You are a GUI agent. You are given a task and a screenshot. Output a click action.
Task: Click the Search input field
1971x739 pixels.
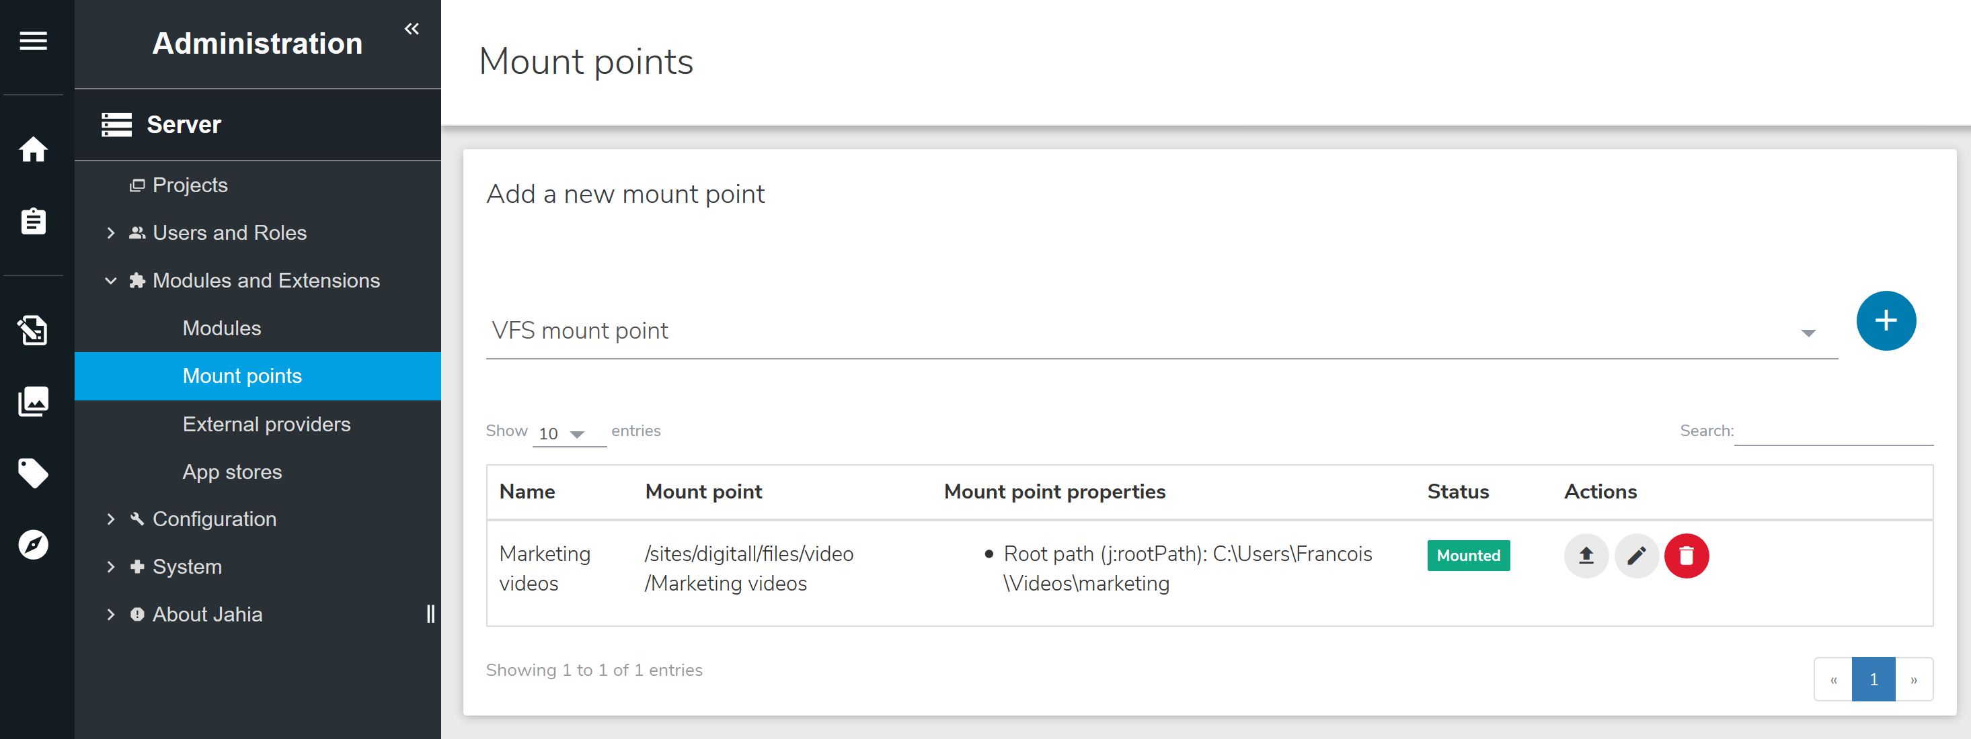(1834, 432)
